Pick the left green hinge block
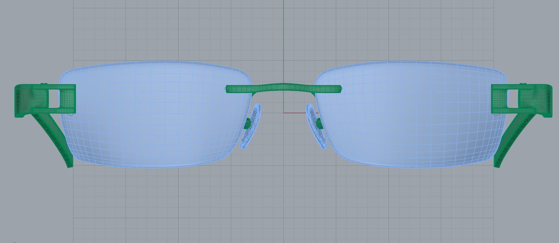 (x=45, y=100)
